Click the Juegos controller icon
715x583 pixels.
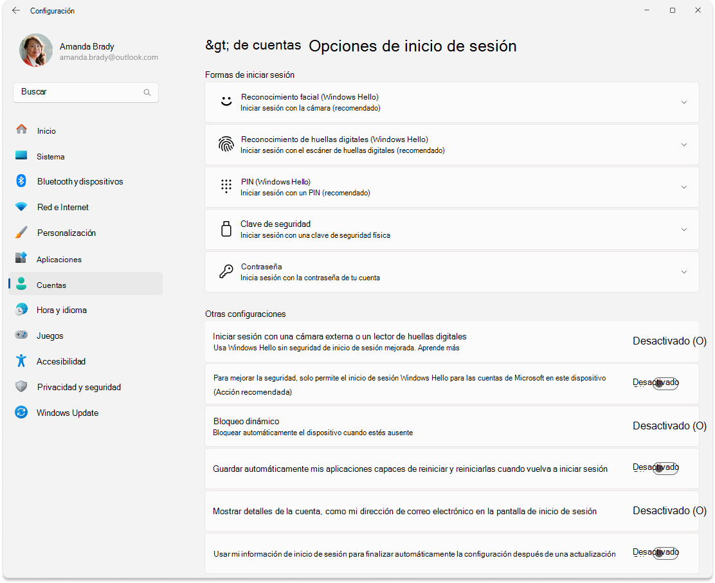pos(21,335)
